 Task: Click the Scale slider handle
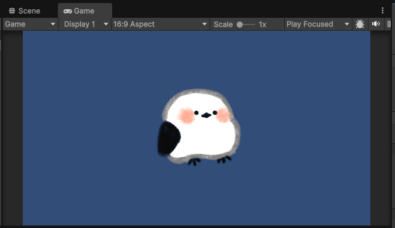(240, 25)
